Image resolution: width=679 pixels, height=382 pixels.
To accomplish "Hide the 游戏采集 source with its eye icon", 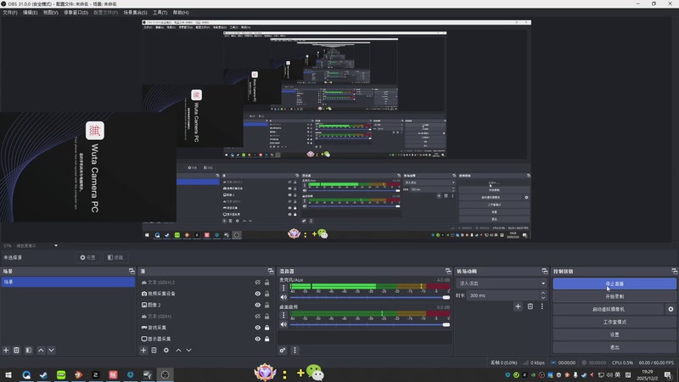I will point(258,328).
